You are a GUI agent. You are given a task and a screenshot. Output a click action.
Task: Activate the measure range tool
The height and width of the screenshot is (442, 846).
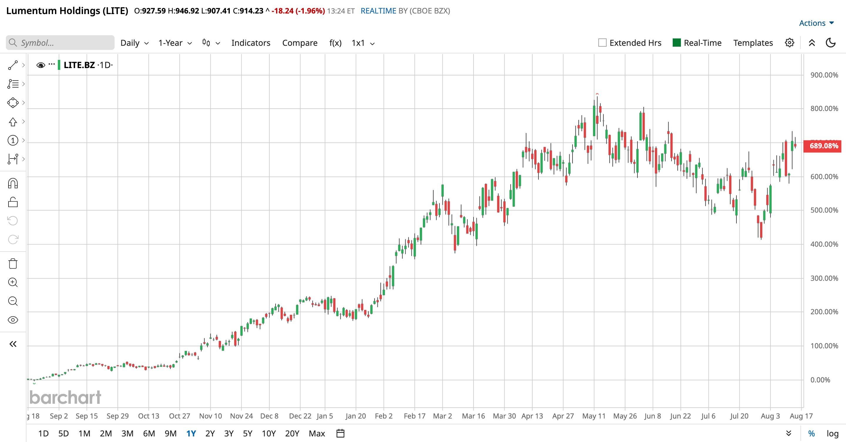pos(13,159)
